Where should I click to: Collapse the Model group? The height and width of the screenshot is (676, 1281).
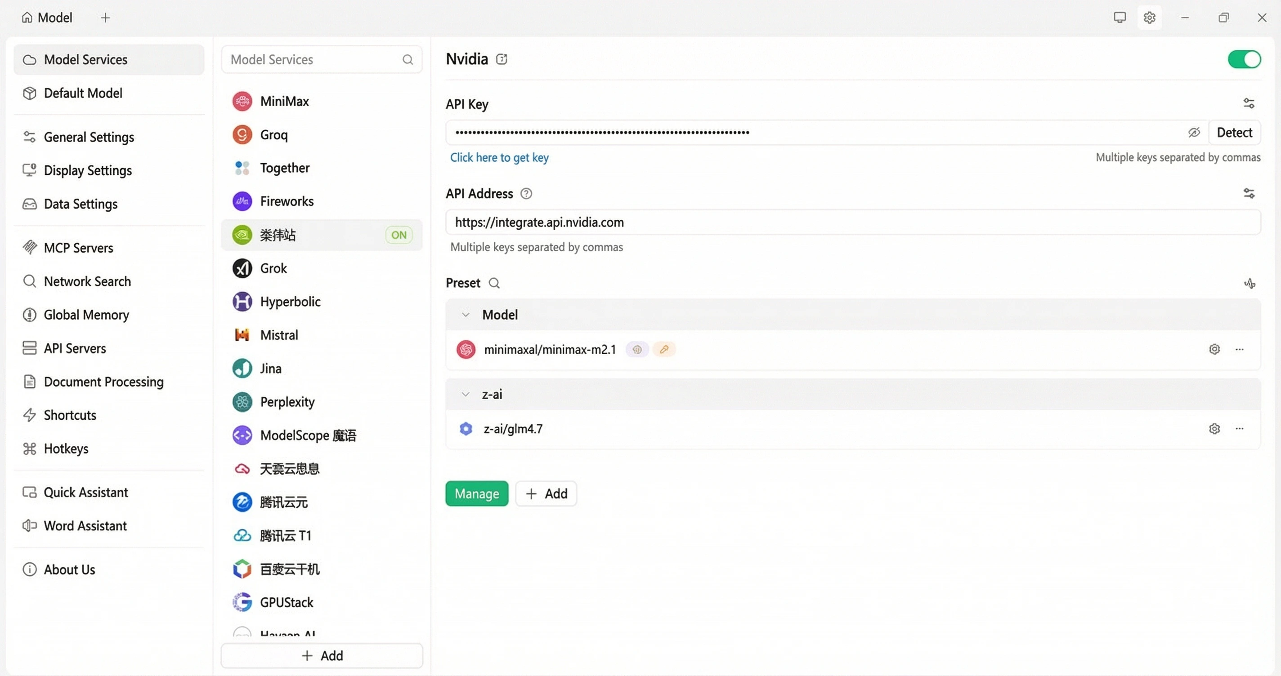click(466, 315)
